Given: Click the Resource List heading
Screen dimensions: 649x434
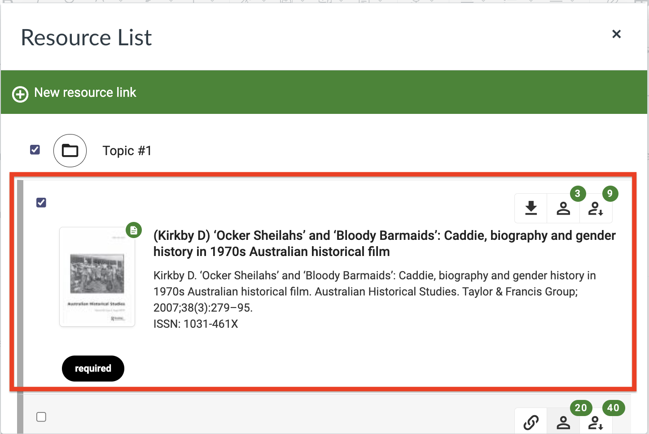Looking at the screenshot, I should 86,38.
